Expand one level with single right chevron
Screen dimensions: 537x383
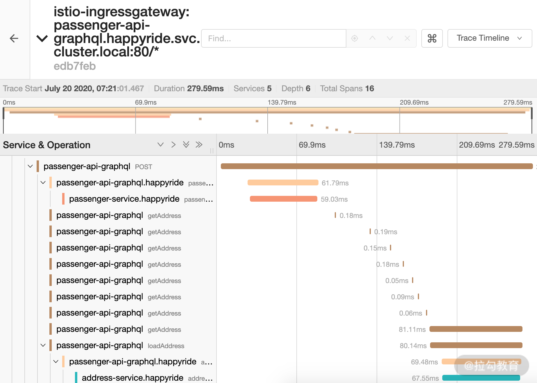click(173, 145)
